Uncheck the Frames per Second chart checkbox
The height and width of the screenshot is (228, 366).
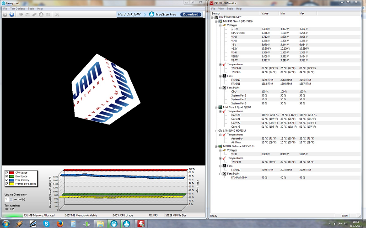coord(6,184)
